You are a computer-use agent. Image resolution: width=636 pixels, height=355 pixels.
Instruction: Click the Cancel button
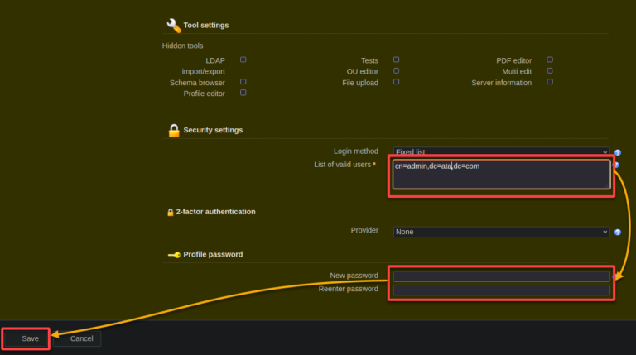click(x=81, y=338)
